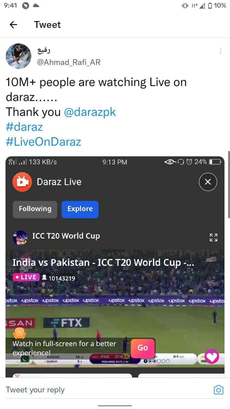Click the pink LIVE badge

(26, 277)
